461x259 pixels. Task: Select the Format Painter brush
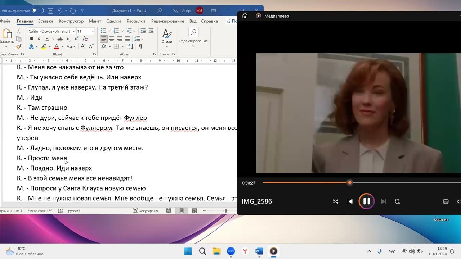point(19,46)
